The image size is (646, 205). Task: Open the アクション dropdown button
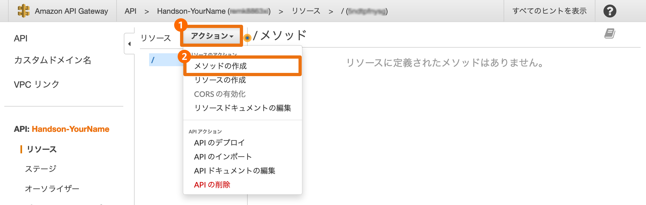[x=212, y=36]
